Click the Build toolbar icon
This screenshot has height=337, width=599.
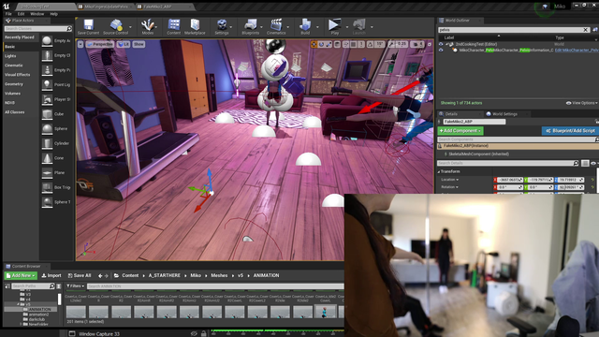(305, 27)
